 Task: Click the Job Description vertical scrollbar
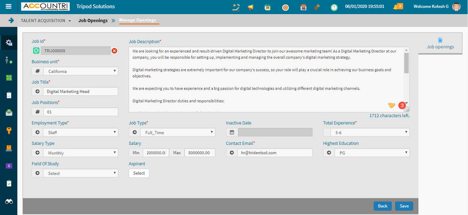406,63
